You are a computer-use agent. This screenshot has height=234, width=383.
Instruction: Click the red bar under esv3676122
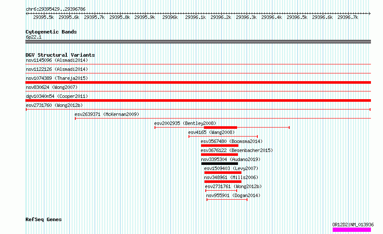click(219, 155)
